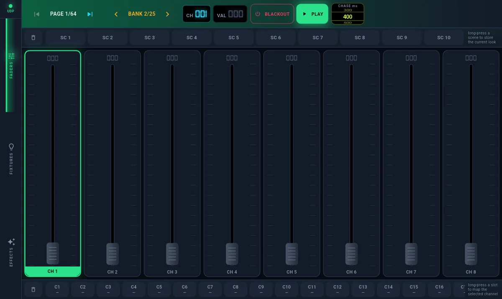This screenshot has height=299, width=502.
Task: Recall scene SC 9
Action: pos(402,38)
